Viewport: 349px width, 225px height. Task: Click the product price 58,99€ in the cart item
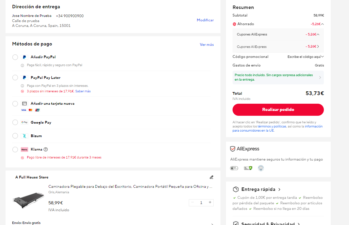coord(56,203)
